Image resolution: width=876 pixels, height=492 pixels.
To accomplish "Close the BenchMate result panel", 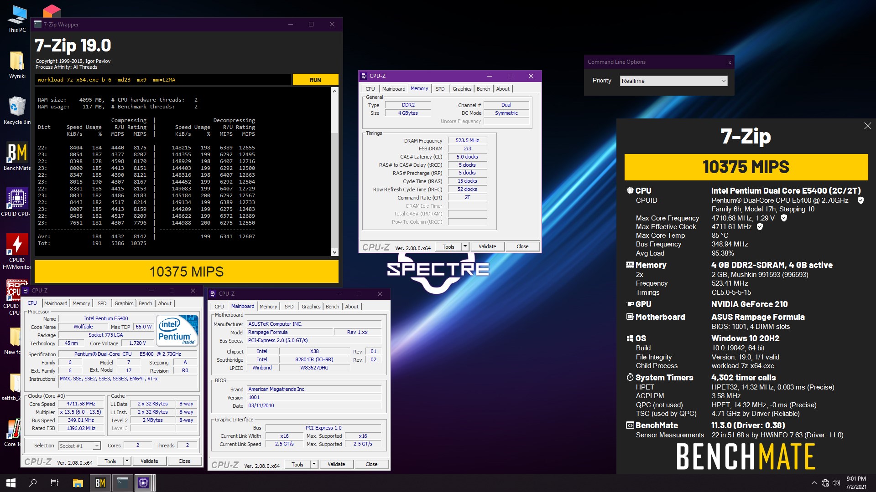I will [x=867, y=126].
